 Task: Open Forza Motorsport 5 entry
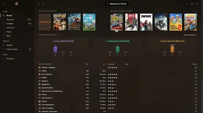coord(117,105)
